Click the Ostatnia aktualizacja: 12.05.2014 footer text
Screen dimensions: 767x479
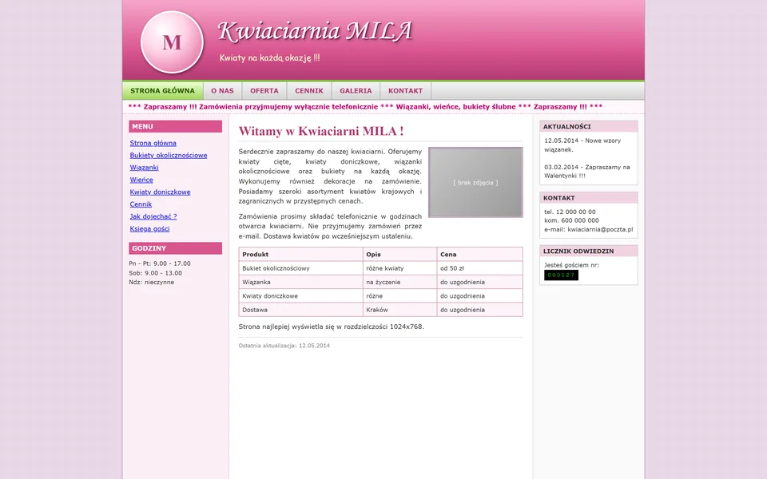[284, 346]
